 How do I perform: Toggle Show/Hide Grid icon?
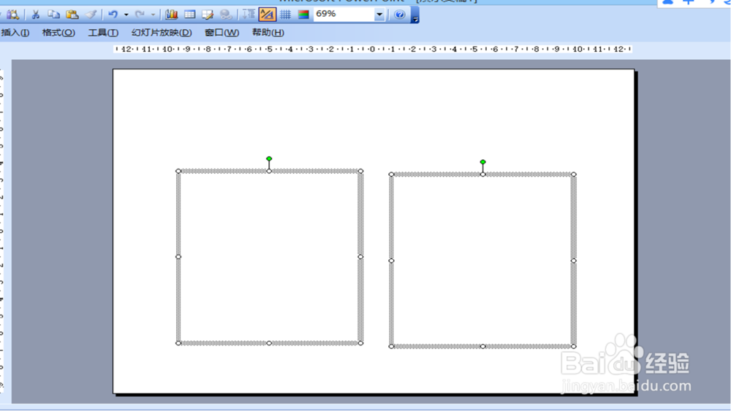[x=285, y=15]
